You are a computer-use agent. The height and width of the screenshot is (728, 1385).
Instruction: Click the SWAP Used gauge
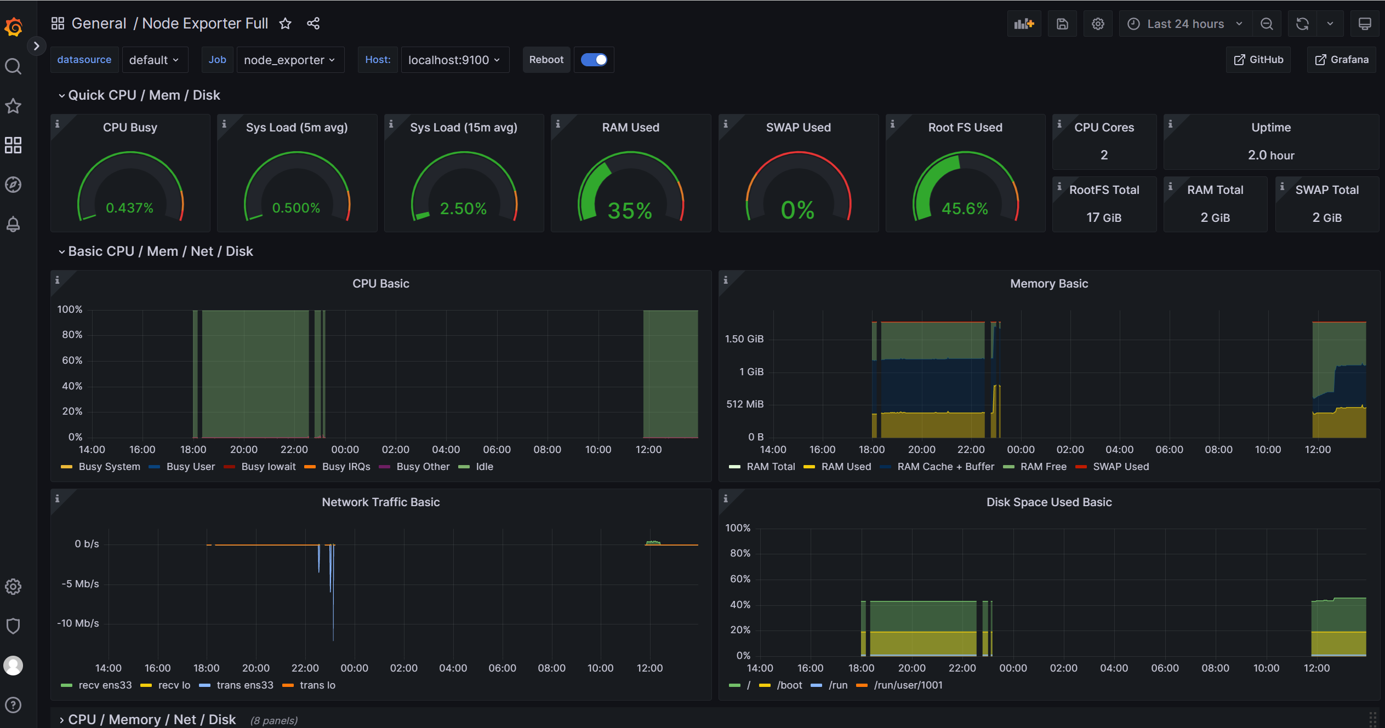tap(798, 186)
